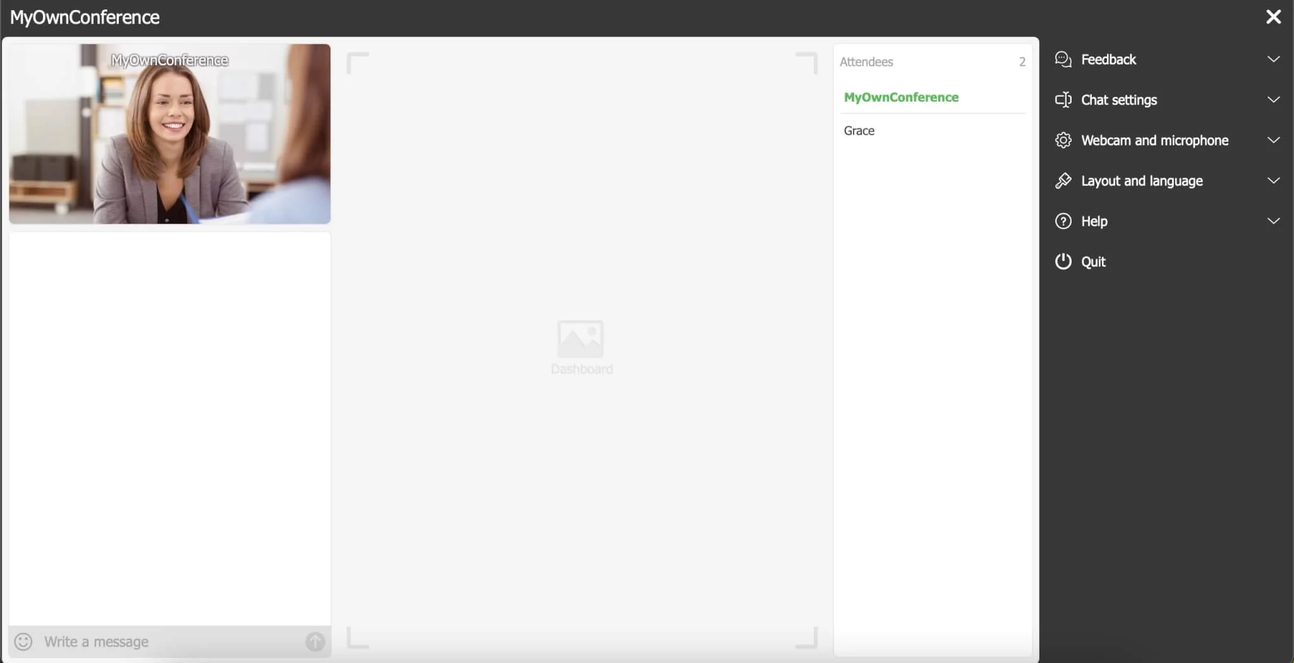Select MyOwnConference in the attendees list
The image size is (1294, 663).
click(900, 97)
